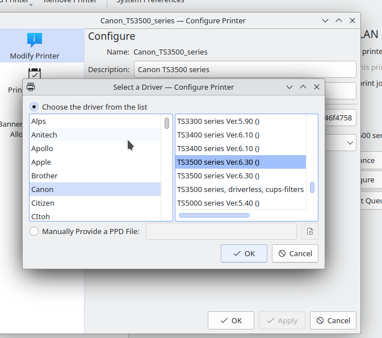Minimize the Canon_TS3500_series Configure Printer window

pos(325,20)
